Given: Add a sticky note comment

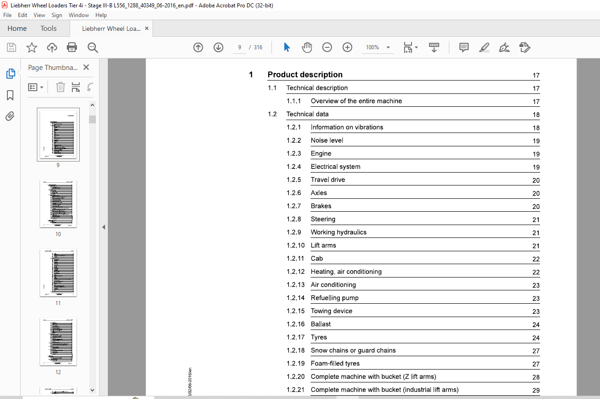Looking at the screenshot, I should point(464,47).
